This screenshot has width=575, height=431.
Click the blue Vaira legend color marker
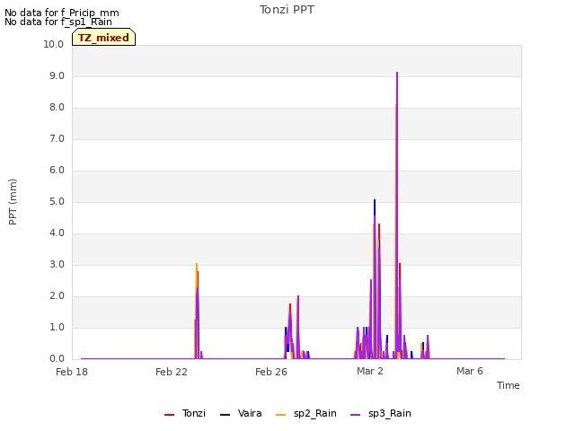coord(225,415)
